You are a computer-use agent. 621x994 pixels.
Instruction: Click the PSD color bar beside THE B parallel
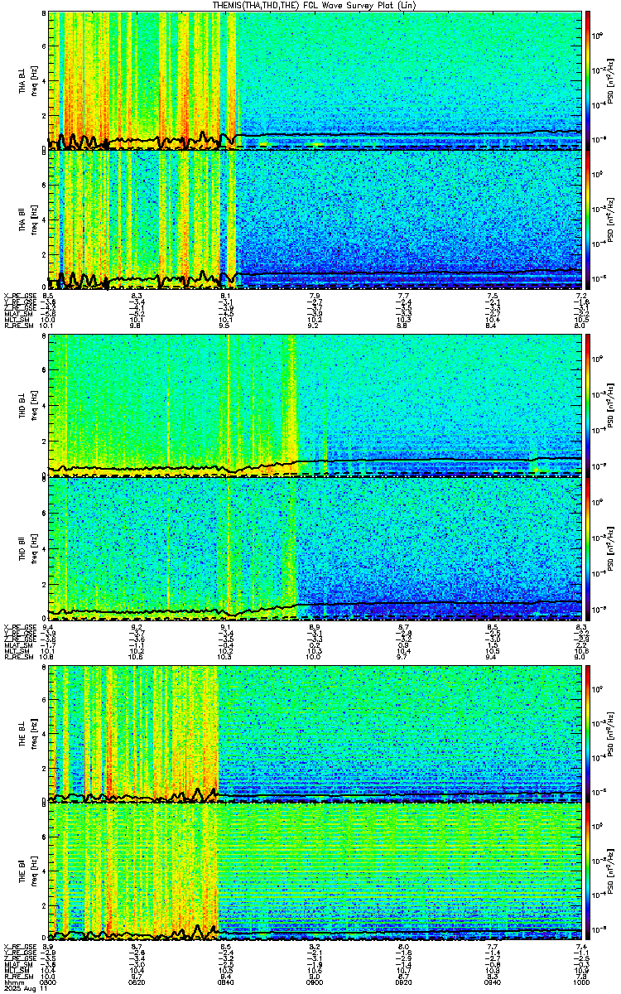[589, 871]
